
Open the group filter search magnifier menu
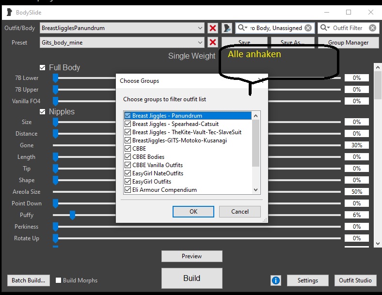242,28
